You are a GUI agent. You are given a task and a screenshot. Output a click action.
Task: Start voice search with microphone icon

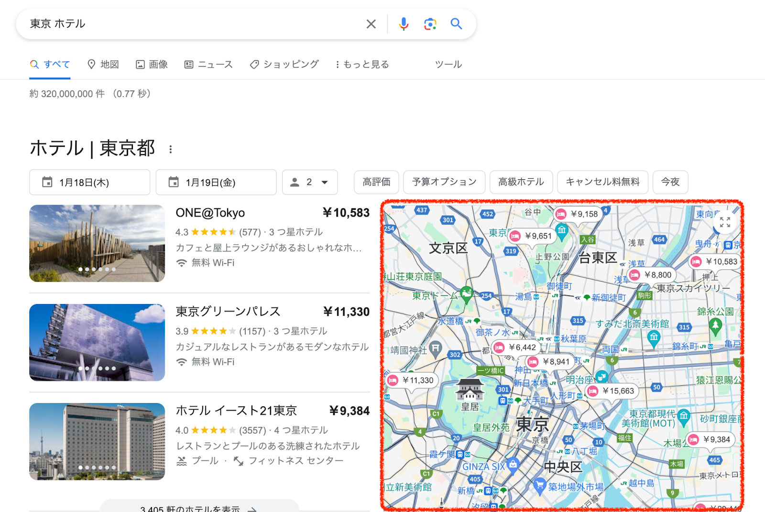click(404, 24)
